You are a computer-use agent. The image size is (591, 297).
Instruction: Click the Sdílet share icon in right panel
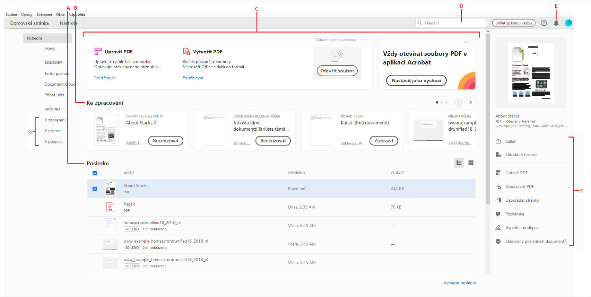click(x=498, y=141)
